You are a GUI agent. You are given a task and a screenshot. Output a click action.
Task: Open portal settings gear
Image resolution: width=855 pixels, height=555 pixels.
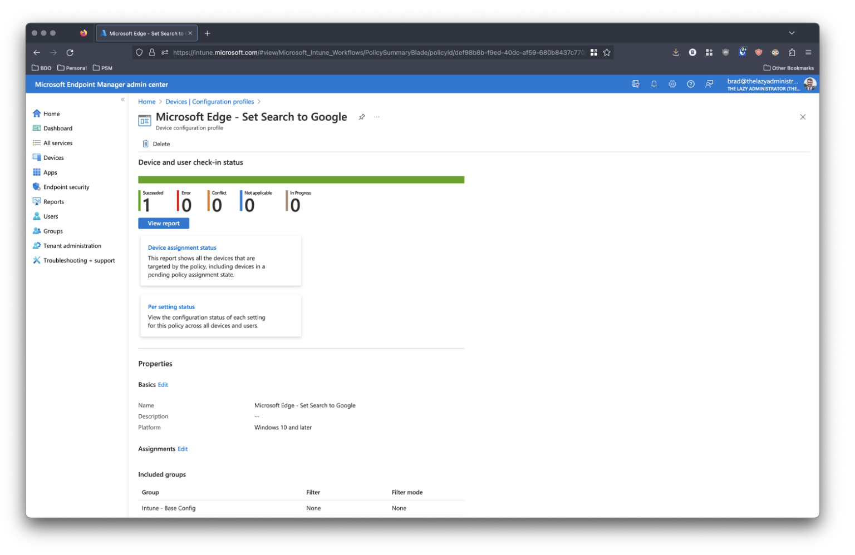[x=672, y=84]
